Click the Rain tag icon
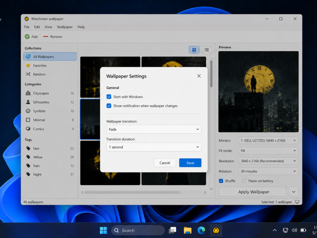317x238 pixels. [x=28, y=166]
